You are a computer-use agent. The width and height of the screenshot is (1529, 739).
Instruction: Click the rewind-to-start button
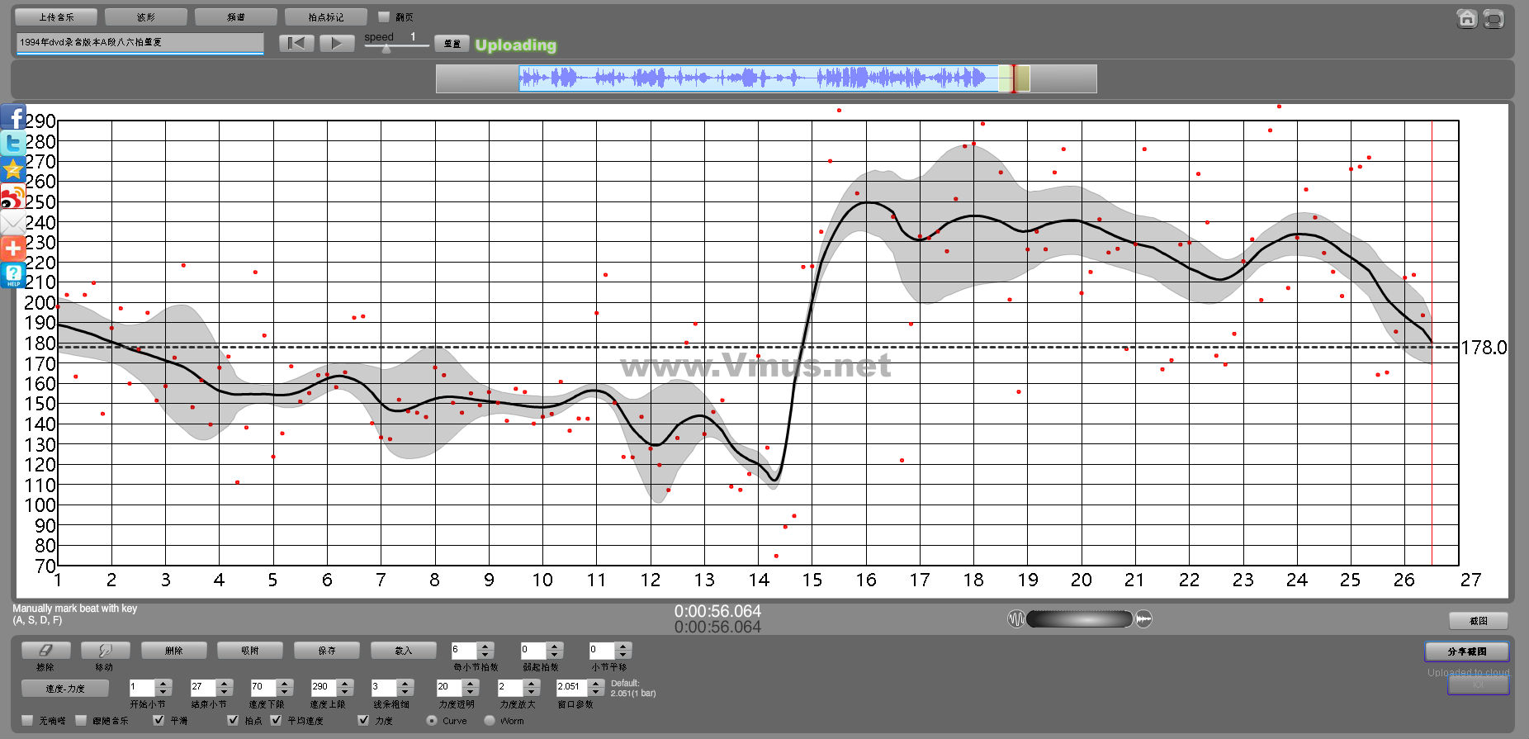[296, 43]
